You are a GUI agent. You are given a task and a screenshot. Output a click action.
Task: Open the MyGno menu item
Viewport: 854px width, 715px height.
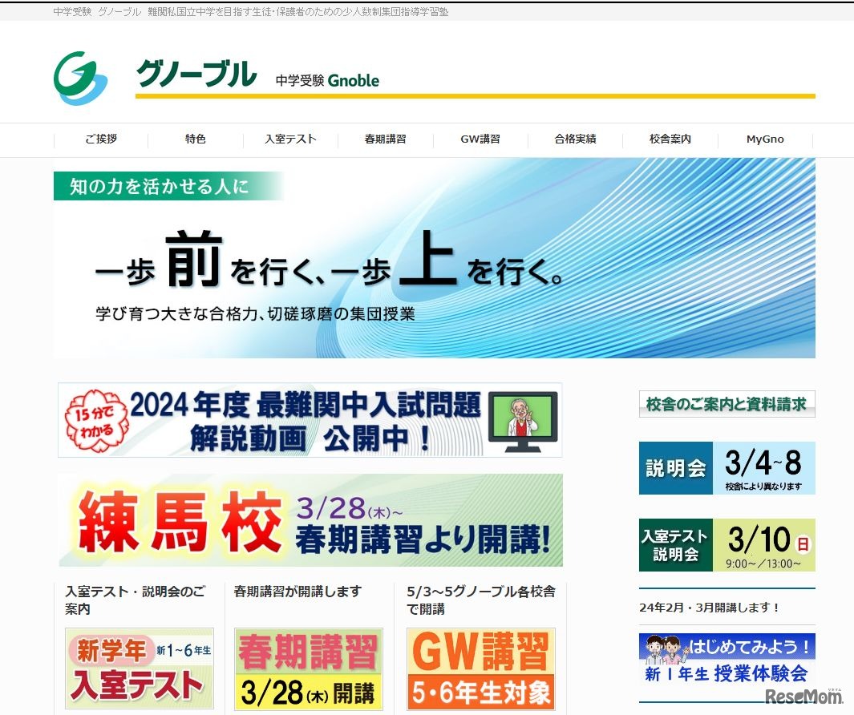765,139
